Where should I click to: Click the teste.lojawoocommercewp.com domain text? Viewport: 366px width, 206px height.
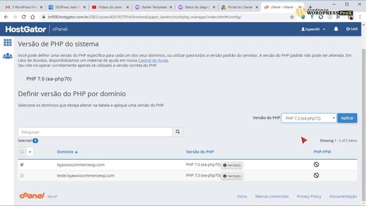[x=86, y=176]
